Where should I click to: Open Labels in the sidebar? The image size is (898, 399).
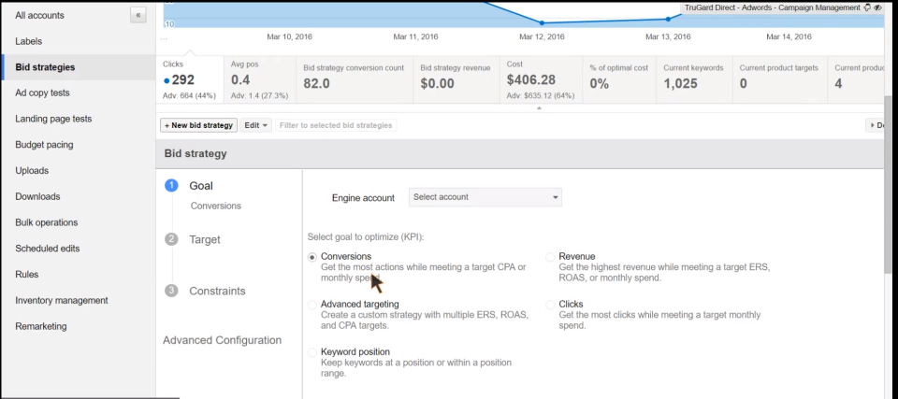pos(29,41)
